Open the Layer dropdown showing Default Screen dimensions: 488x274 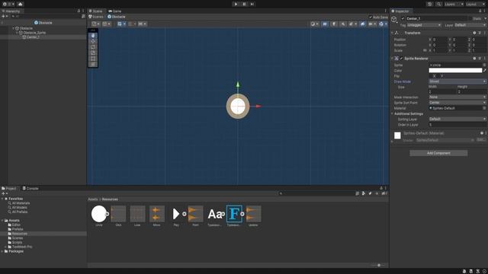point(470,25)
